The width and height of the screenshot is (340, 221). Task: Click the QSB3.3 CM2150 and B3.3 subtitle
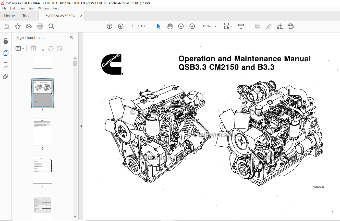226,67
